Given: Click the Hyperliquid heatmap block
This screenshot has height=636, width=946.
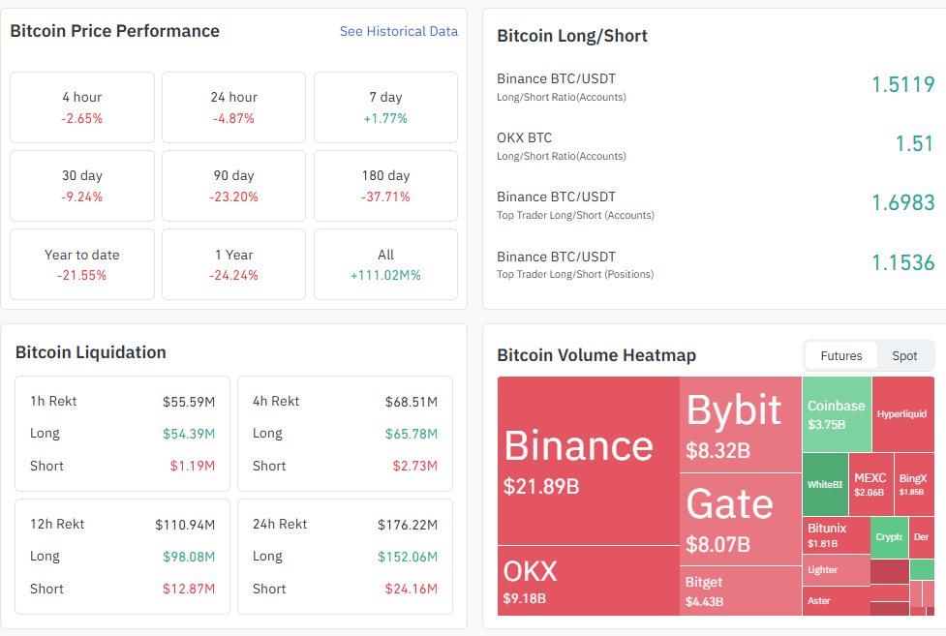Looking at the screenshot, I should click(902, 416).
